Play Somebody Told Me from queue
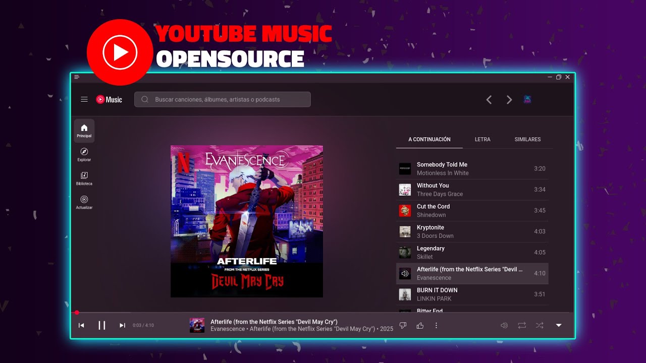646x363 pixels. pos(472,169)
